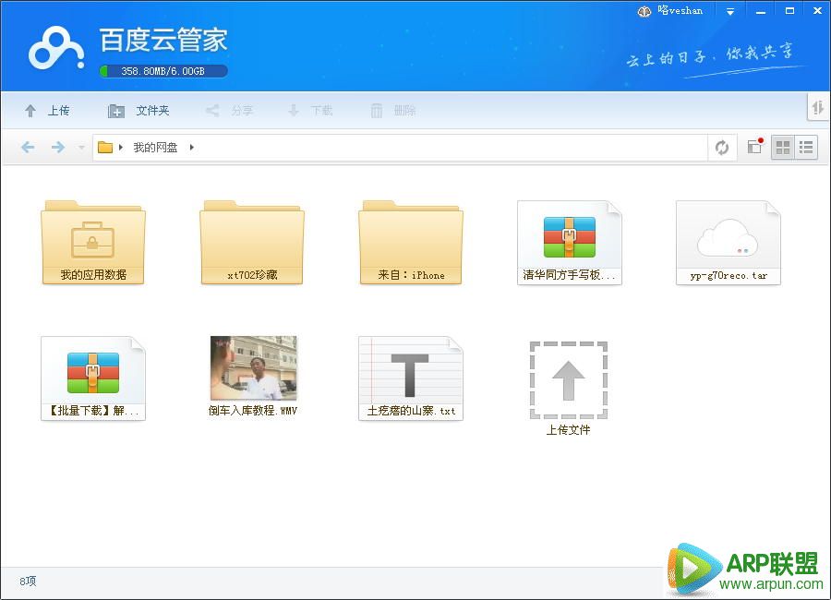
Task: Open the notification window icon with red dot
Action: (x=754, y=146)
